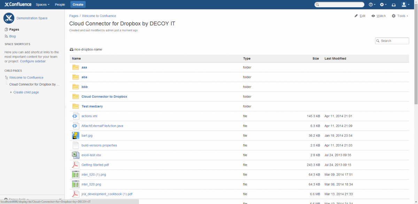418x204 pixels.
Task: Sort by the Name column header
Action: click(76, 58)
